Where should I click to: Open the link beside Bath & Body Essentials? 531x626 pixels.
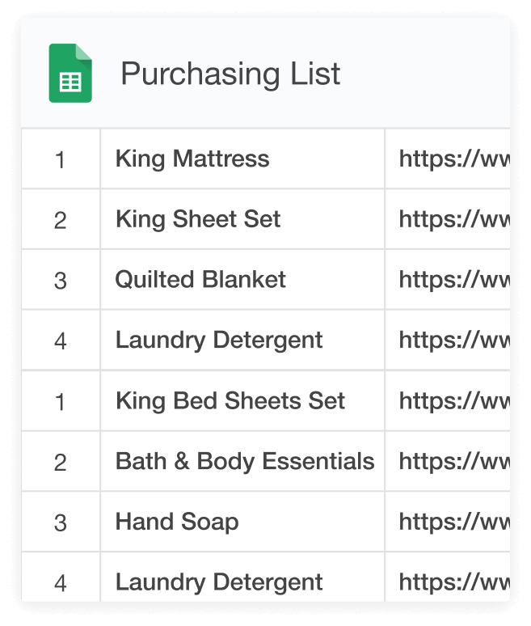[x=453, y=462]
